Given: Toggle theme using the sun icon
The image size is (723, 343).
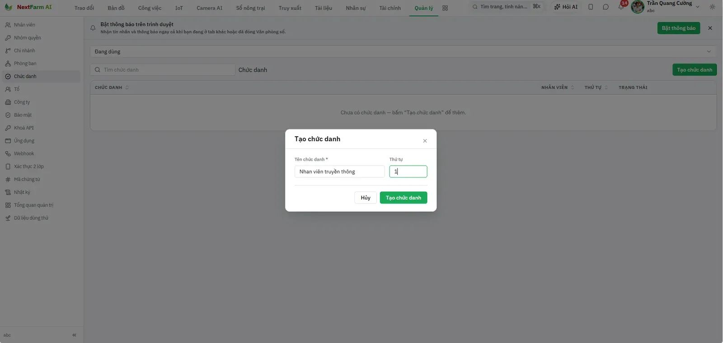Looking at the screenshot, I should coord(713,7).
